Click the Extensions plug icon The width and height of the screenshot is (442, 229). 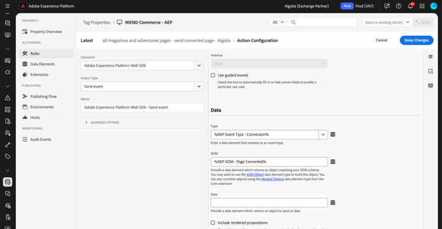pyautogui.click(x=25, y=75)
